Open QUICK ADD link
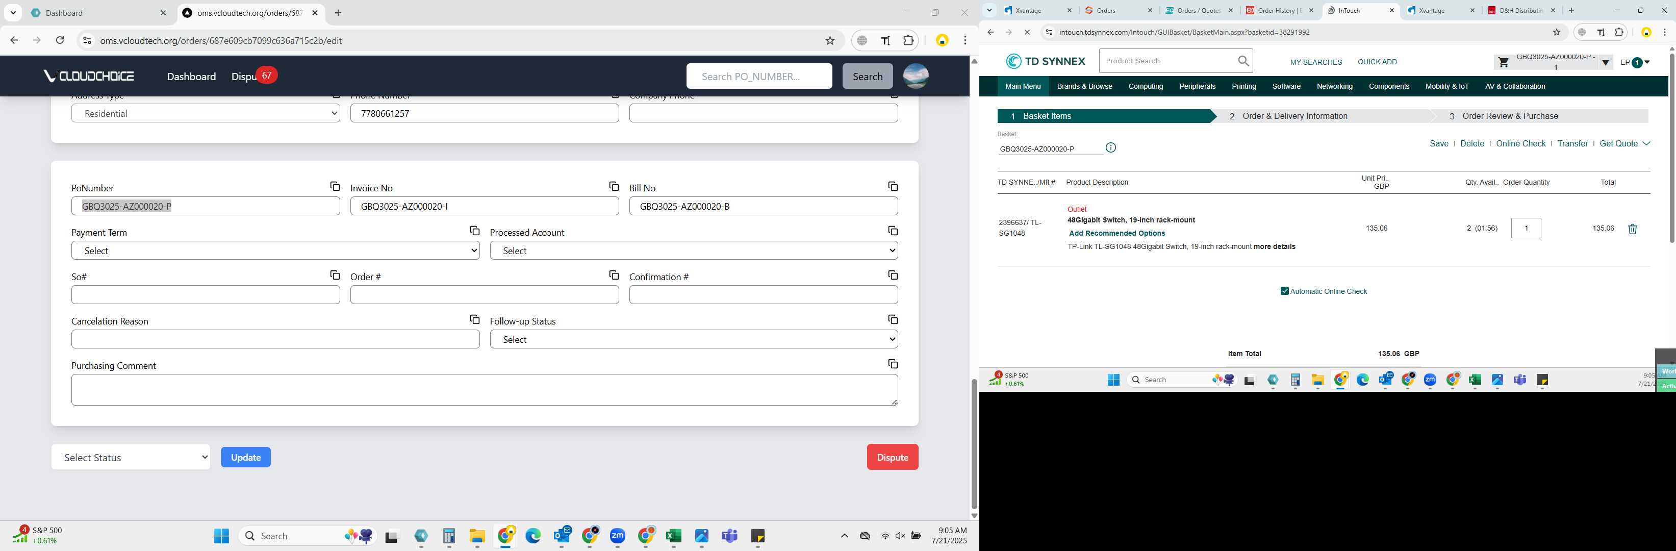The height and width of the screenshot is (551, 1676). (1377, 62)
